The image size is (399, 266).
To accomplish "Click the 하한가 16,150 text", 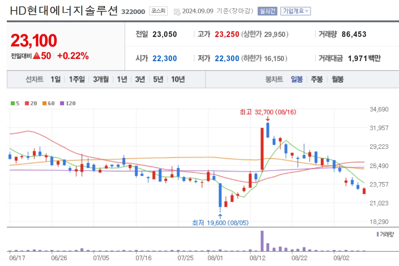I will point(264,58).
